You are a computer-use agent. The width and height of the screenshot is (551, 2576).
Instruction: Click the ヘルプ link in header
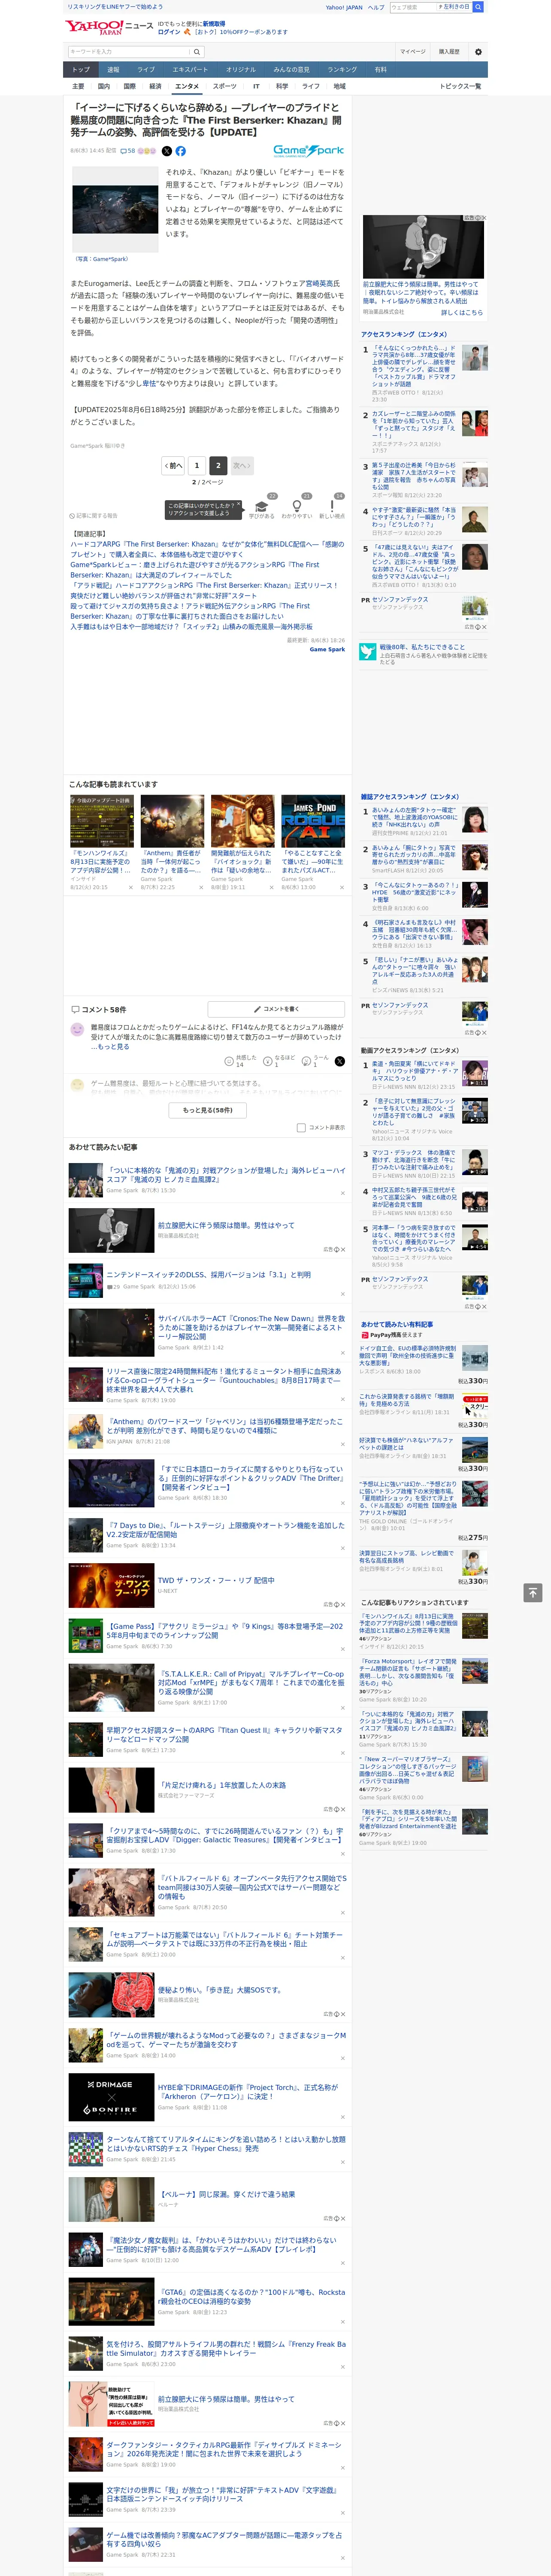point(376,7)
